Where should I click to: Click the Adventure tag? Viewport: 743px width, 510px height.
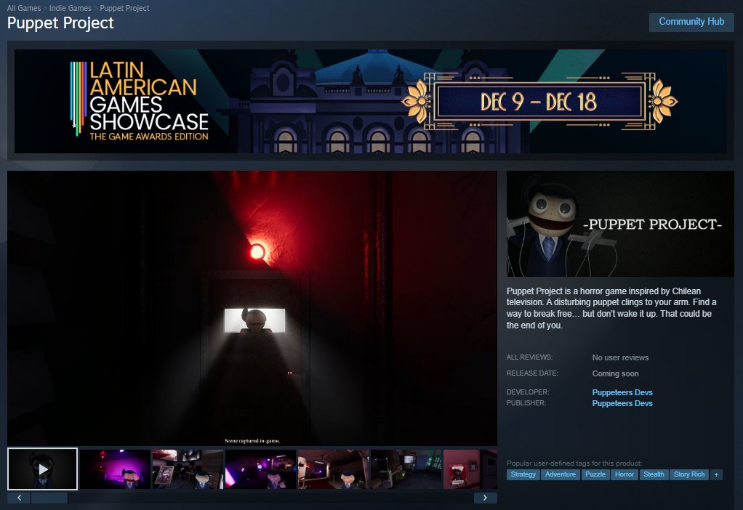coord(561,474)
